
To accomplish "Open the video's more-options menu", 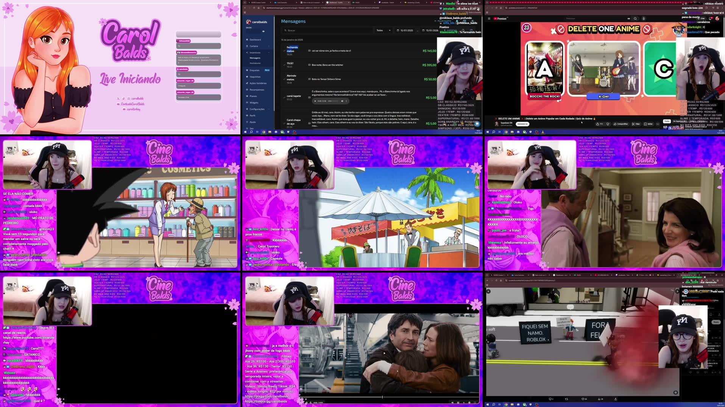I will 658,124.
